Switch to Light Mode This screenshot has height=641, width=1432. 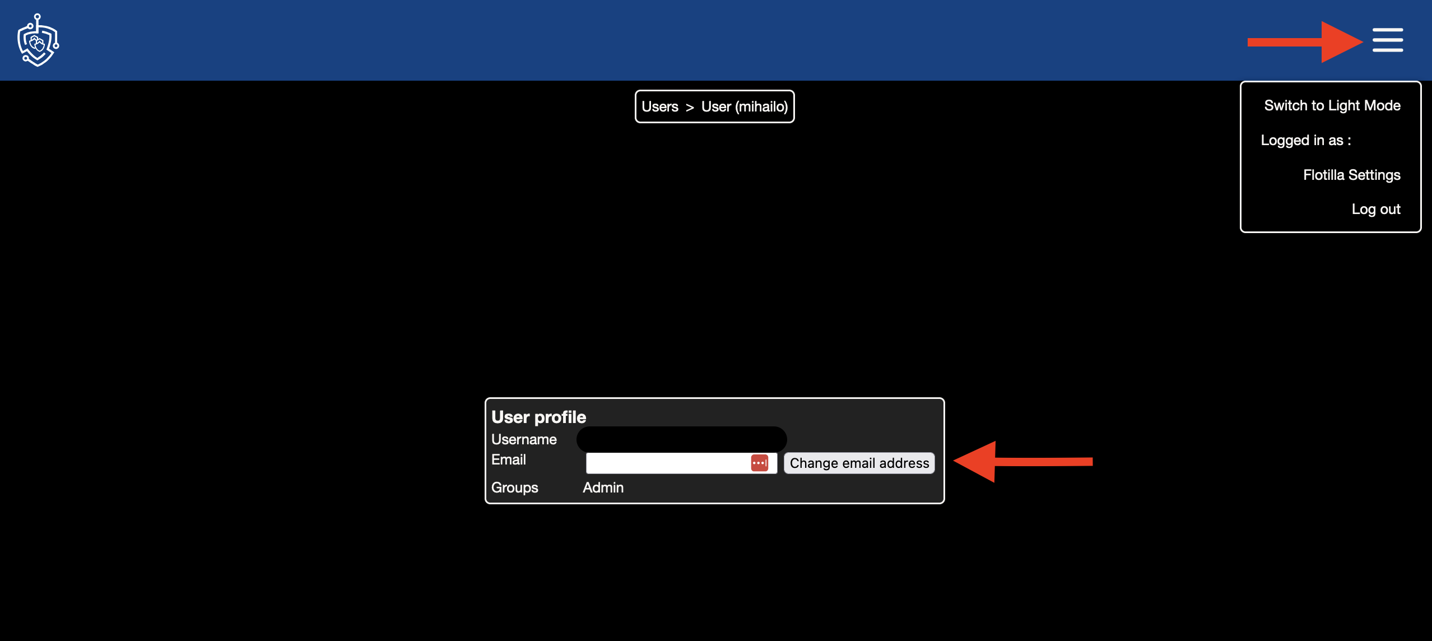pos(1332,105)
